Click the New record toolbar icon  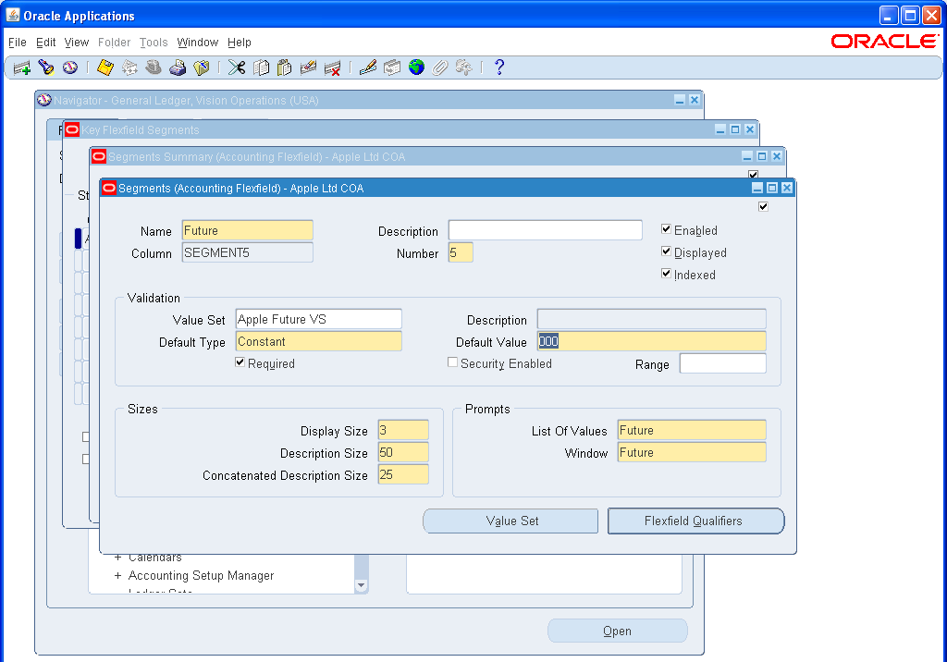[x=20, y=67]
